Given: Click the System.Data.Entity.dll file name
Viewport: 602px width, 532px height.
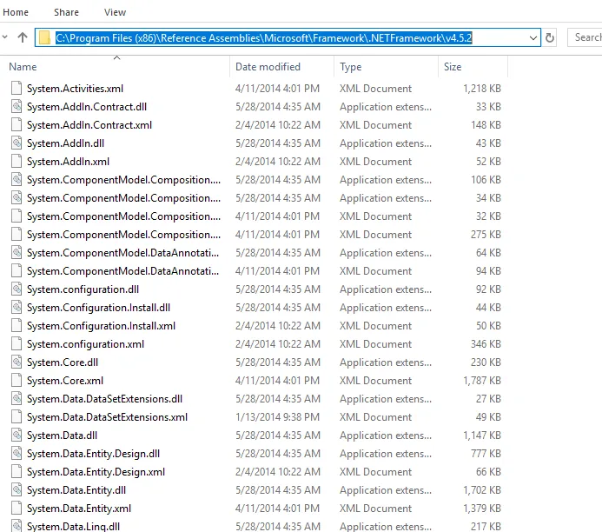Looking at the screenshot, I should tap(76, 490).
